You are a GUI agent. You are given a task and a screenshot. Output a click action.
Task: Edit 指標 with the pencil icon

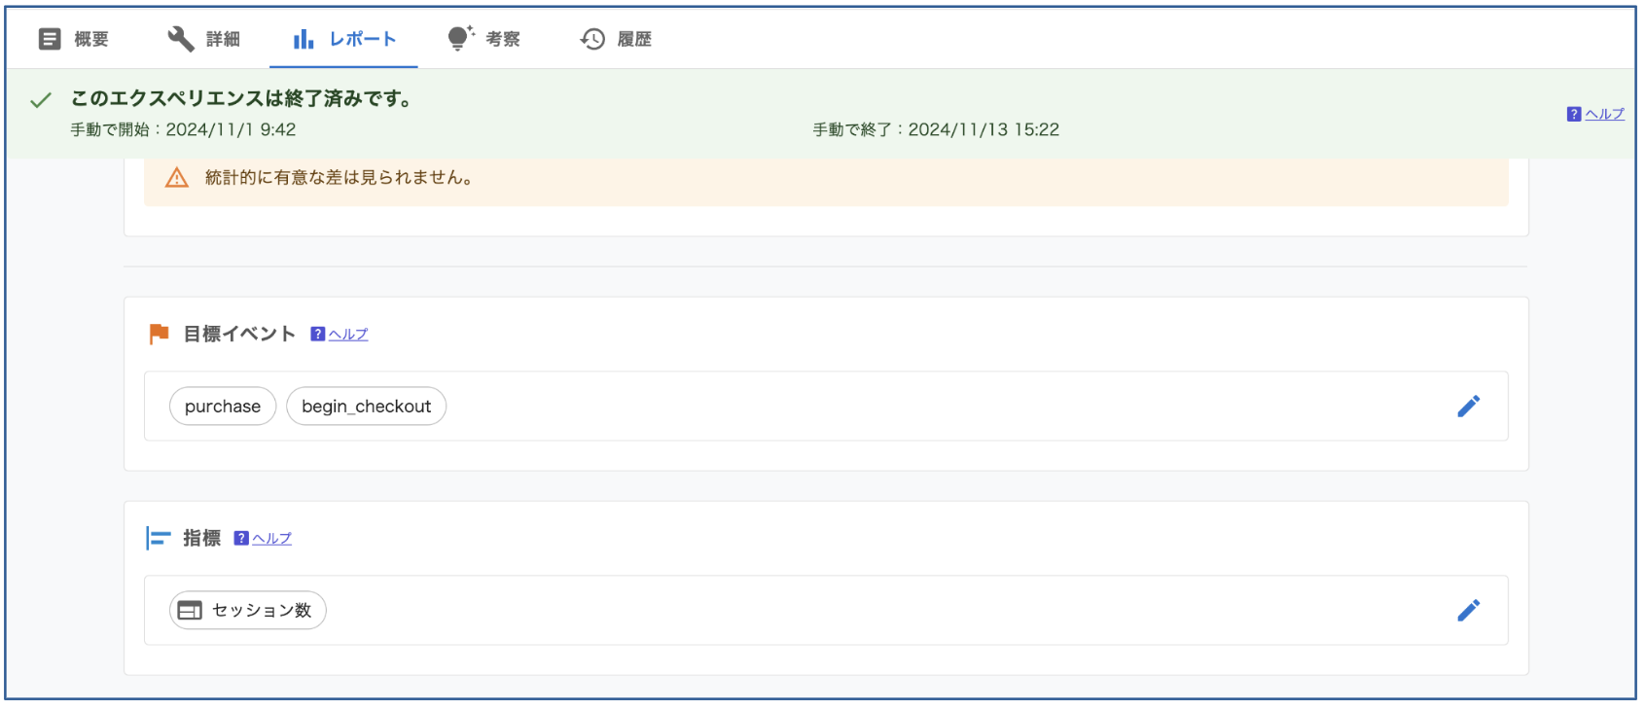tap(1468, 611)
